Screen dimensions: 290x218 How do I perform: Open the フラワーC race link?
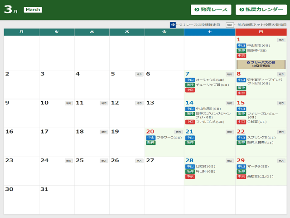tap(169, 138)
